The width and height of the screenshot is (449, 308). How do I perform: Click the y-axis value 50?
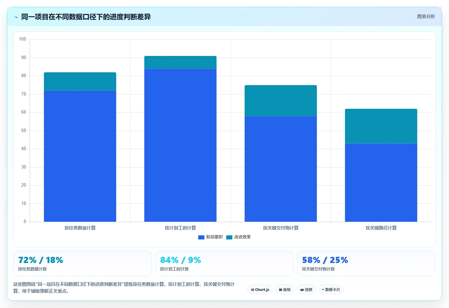[24, 131]
